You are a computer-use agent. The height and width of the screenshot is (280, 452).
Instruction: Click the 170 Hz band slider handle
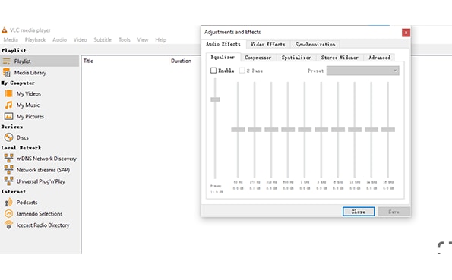(x=254, y=130)
